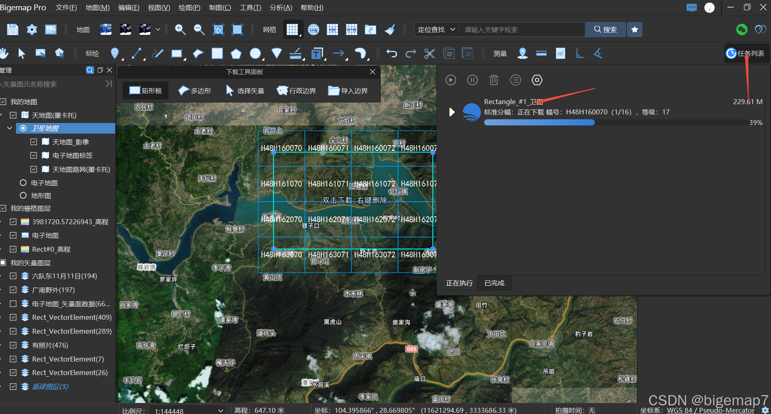Viewport: 771px width, 414px height.
Task: Open the chat message icon in title bar
Action: pyautogui.click(x=691, y=8)
